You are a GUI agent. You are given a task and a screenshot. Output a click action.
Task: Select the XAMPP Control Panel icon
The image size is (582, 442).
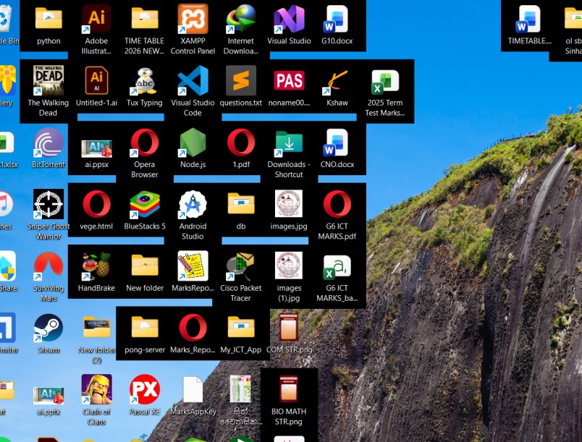[x=193, y=19]
